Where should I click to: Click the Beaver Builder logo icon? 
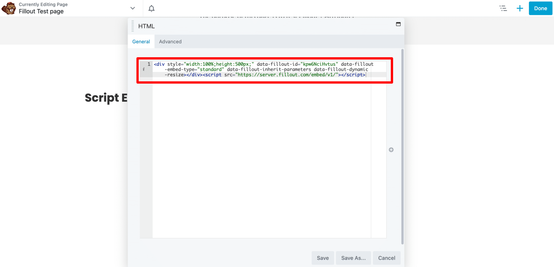[x=9, y=8]
